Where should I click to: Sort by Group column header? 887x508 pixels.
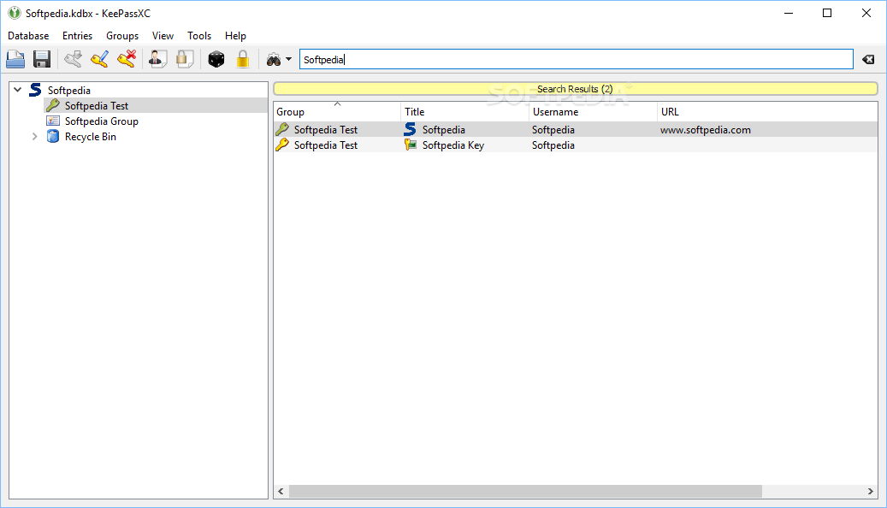tap(337, 111)
